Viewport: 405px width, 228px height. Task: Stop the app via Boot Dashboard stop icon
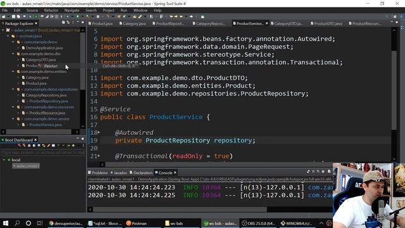(x=29, y=146)
